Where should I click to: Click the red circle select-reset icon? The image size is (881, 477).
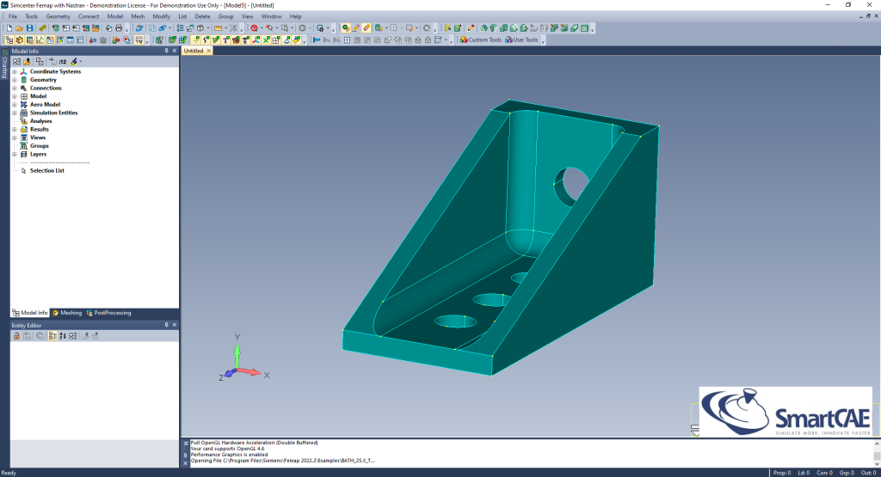tap(254, 28)
